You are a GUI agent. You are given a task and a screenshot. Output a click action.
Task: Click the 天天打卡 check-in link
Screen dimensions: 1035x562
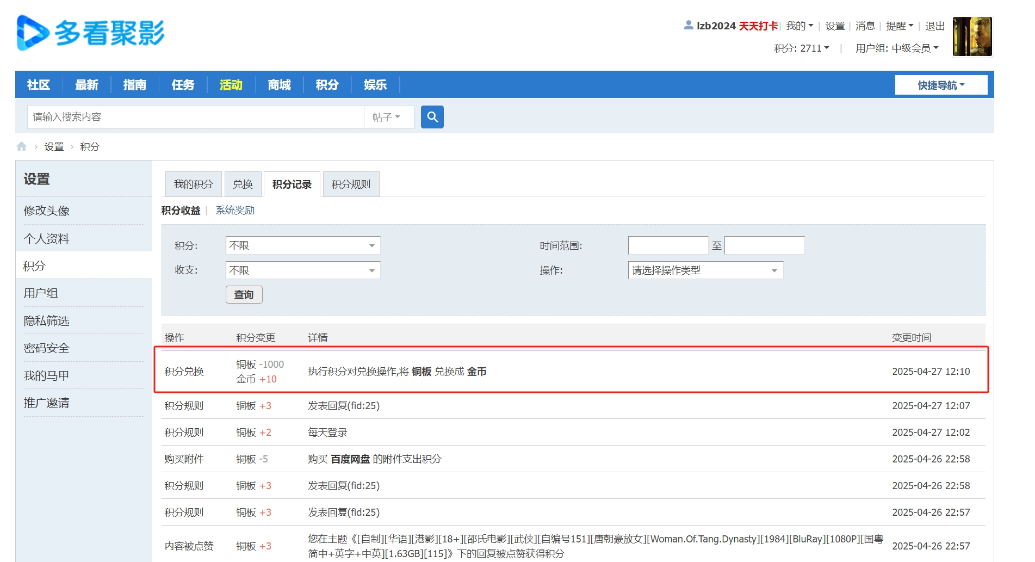pyautogui.click(x=758, y=26)
